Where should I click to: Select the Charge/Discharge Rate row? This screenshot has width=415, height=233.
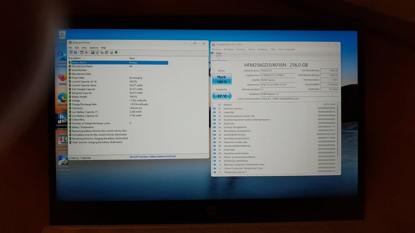pyautogui.click(x=118, y=104)
